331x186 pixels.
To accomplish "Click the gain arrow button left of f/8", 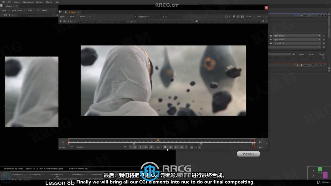I will (x=61, y=21).
